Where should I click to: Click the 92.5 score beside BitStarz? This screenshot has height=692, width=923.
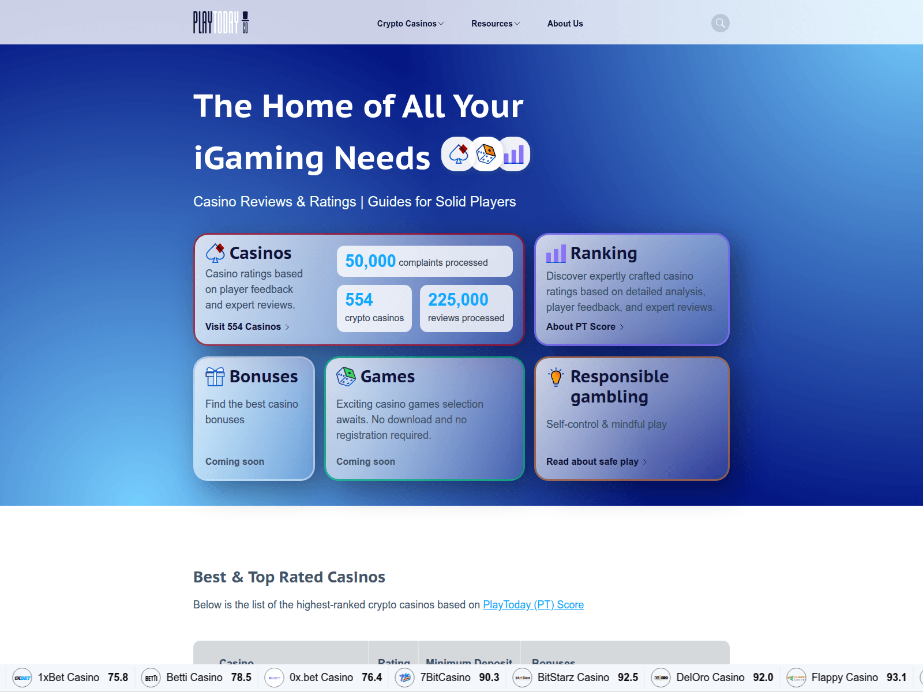(x=628, y=678)
